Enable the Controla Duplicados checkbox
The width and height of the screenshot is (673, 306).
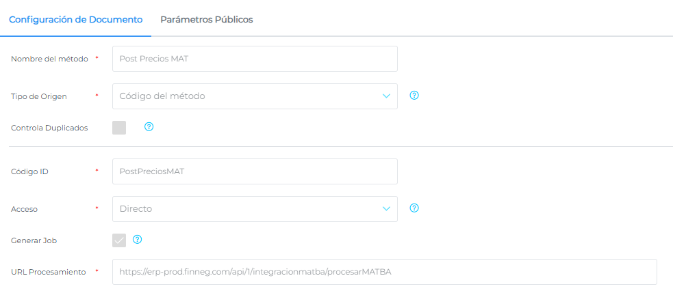click(x=119, y=128)
